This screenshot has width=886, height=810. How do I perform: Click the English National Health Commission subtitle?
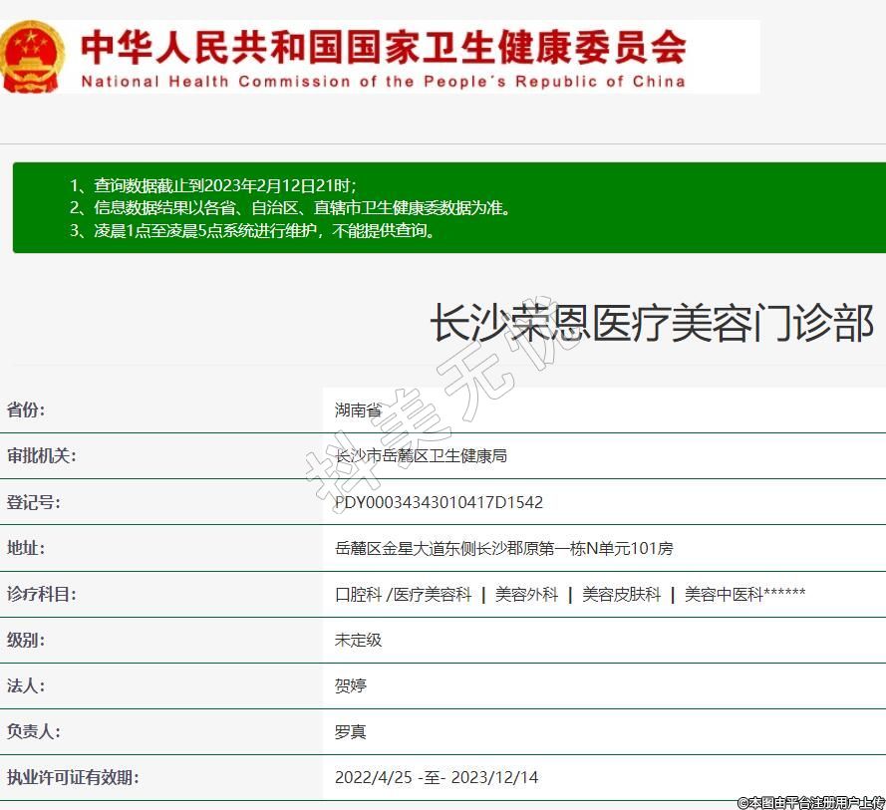point(383,82)
